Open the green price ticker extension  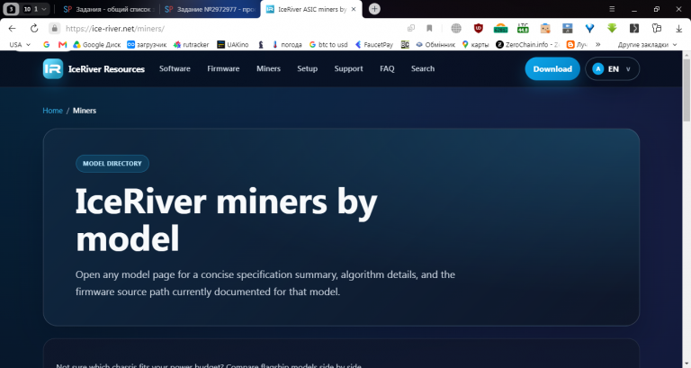point(500,28)
